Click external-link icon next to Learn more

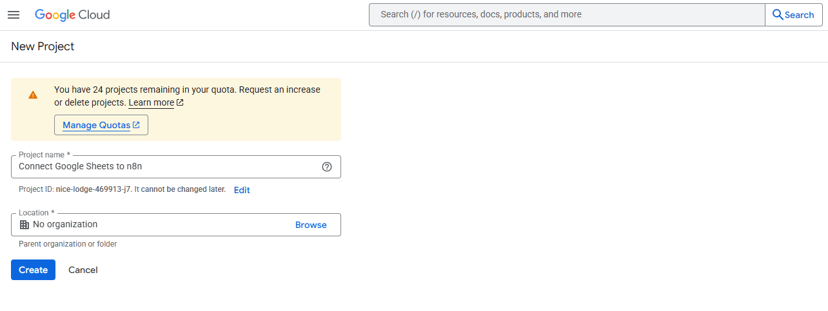(x=180, y=102)
